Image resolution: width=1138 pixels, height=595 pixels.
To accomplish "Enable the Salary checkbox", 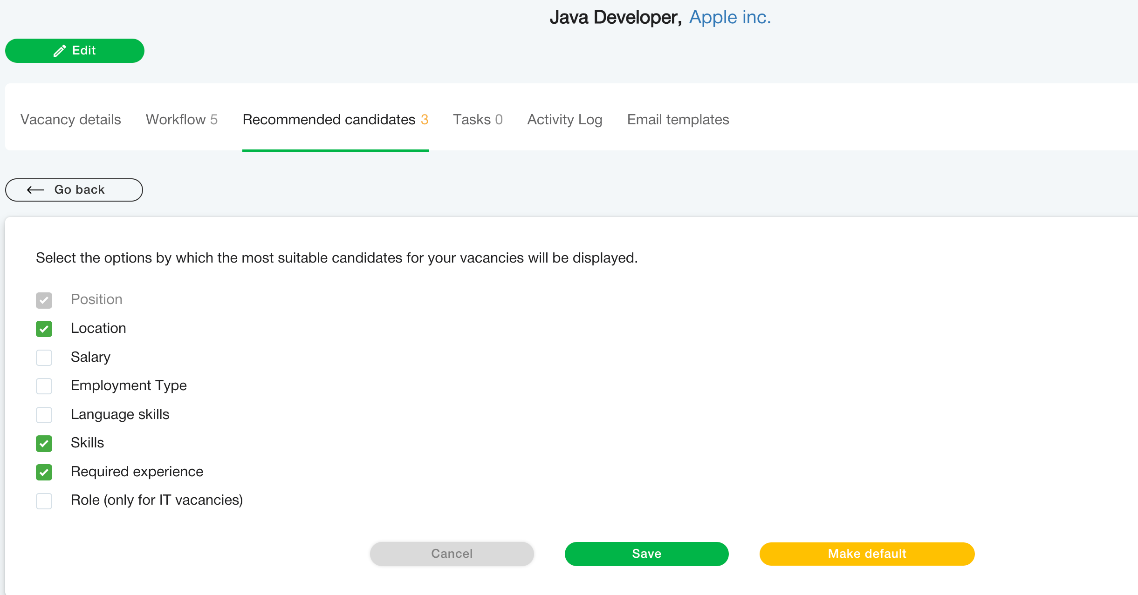I will (x=44, y=358).
